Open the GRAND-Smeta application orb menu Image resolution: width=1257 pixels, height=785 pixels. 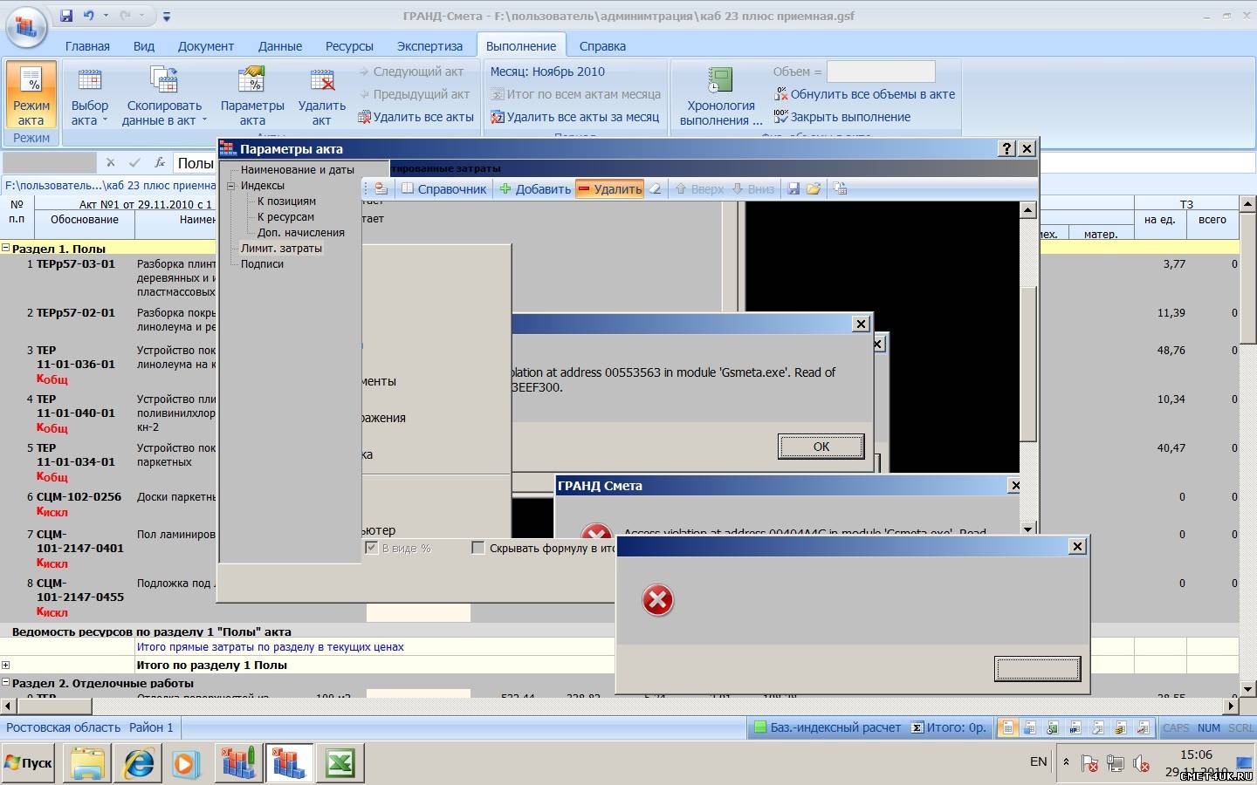coord(26,26)
